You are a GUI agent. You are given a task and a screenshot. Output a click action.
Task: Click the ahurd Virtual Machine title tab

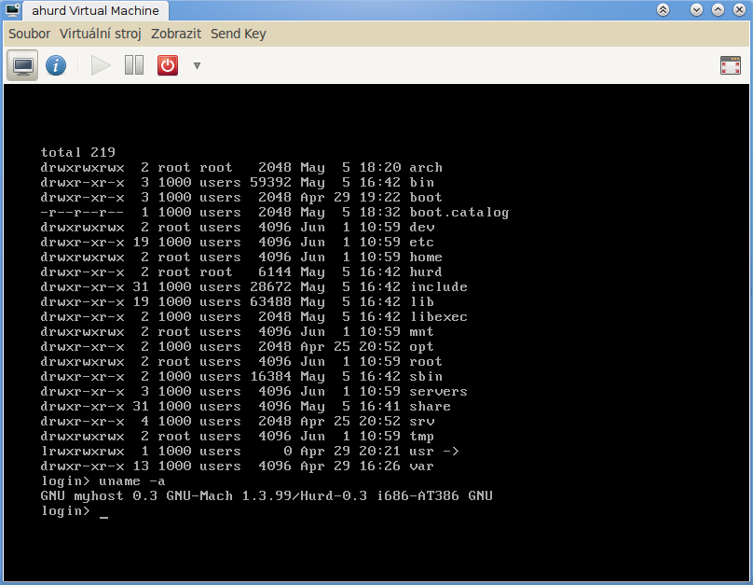click(x=96, y=10)
